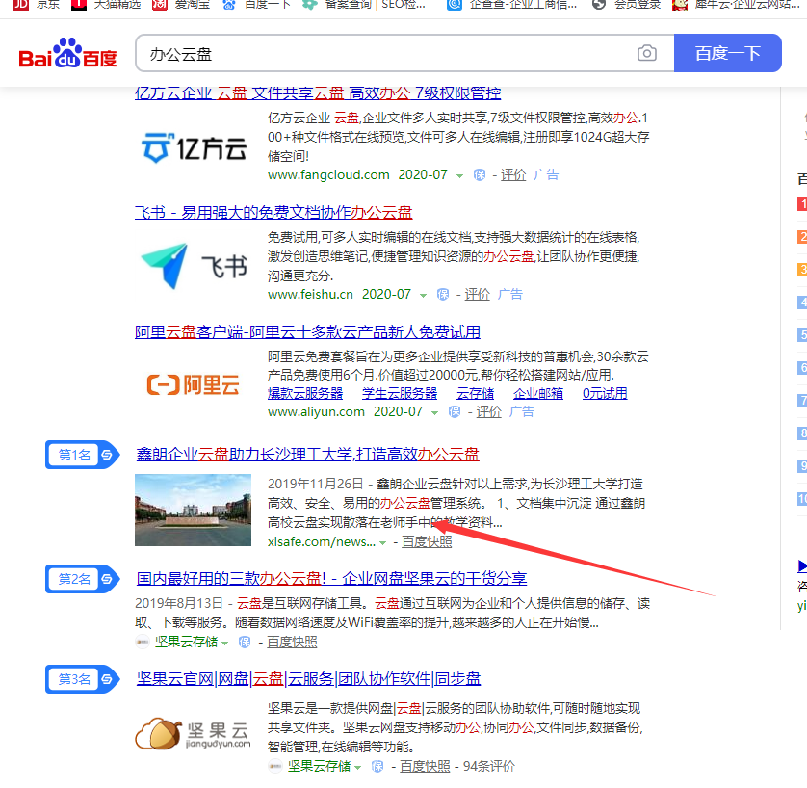Expand dropdown arrow after www.feishu.cn 2020-07

423,296
